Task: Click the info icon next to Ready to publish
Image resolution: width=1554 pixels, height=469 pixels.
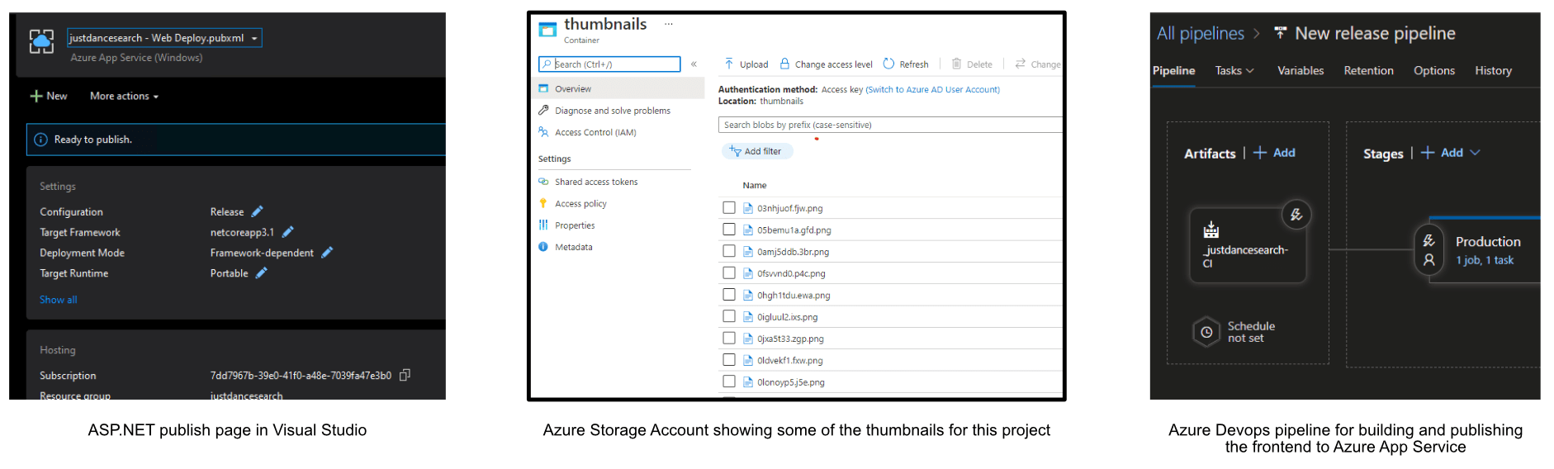Action: 40,140
